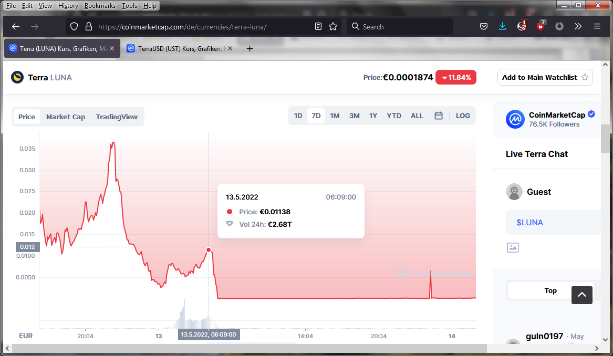Open the Firefox hamburger menu

pos(597,27)
